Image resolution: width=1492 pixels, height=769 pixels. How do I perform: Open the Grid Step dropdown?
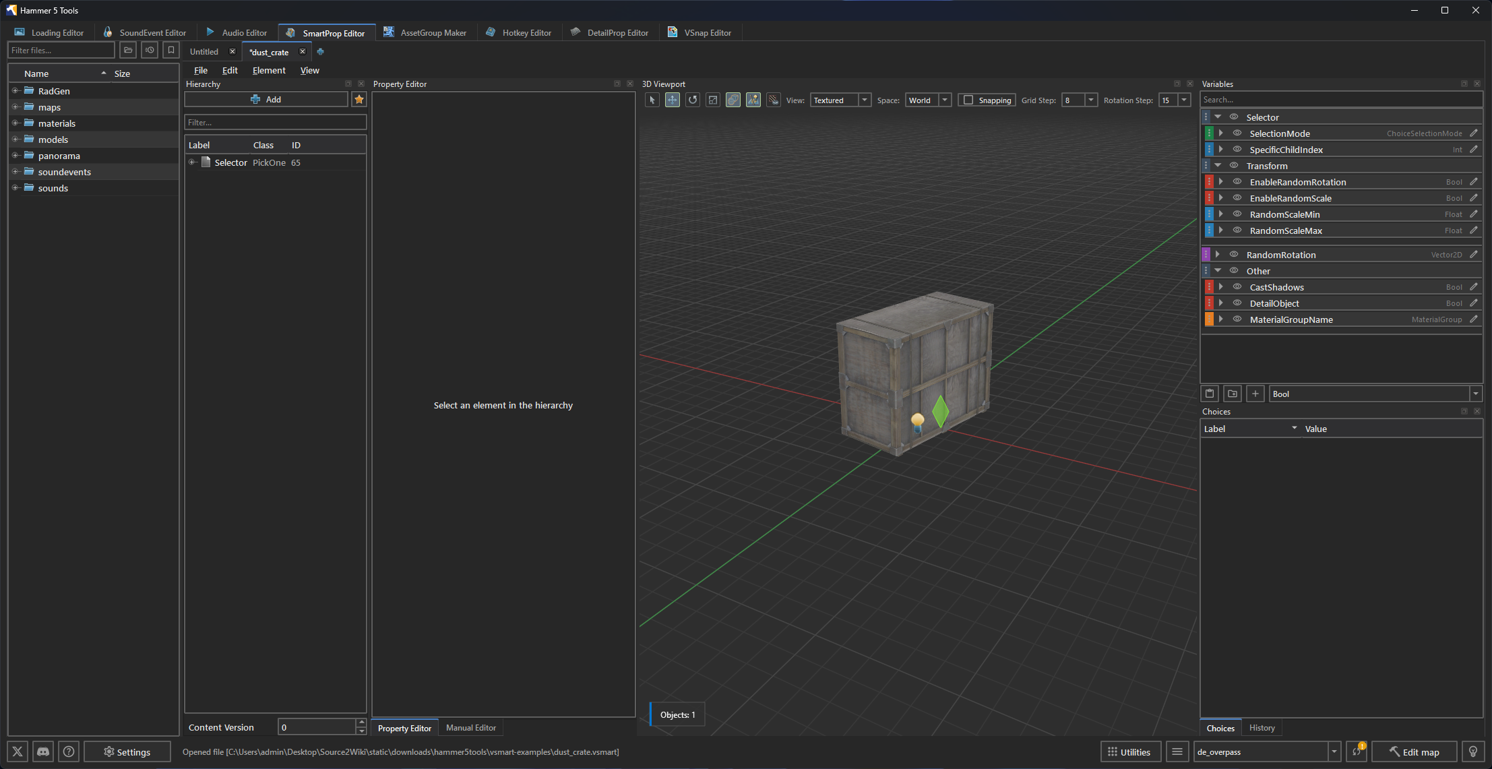point(1080,100)
